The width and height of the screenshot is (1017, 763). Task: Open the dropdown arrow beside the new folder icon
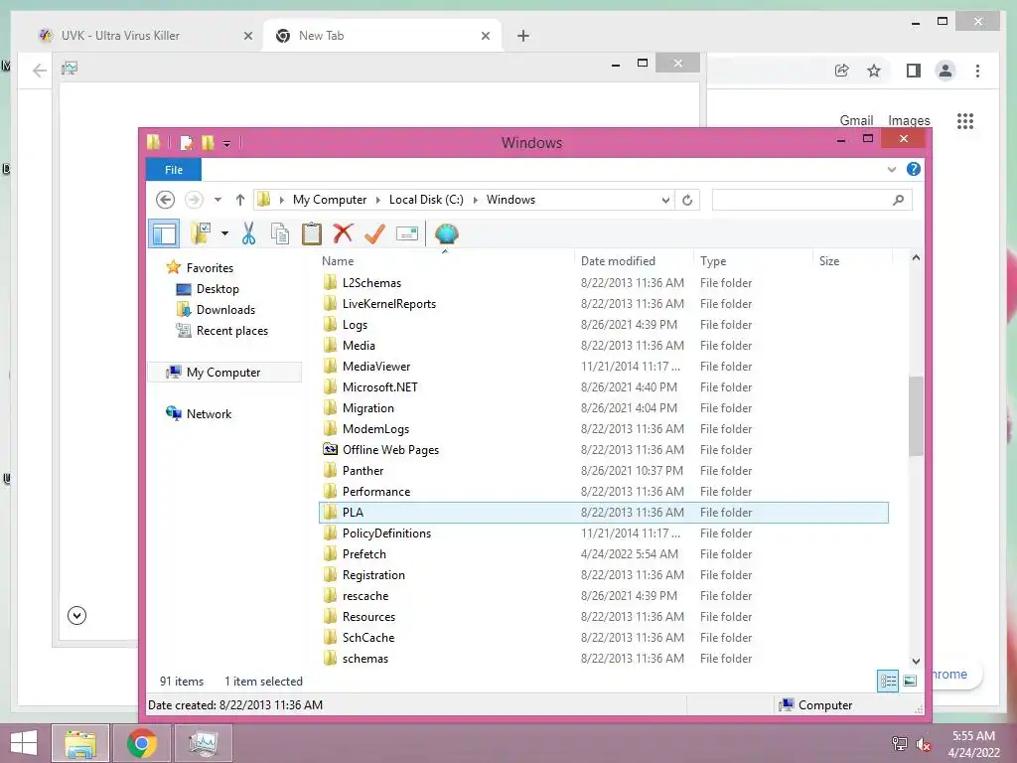pyautogui.click(x=224, y=233)
